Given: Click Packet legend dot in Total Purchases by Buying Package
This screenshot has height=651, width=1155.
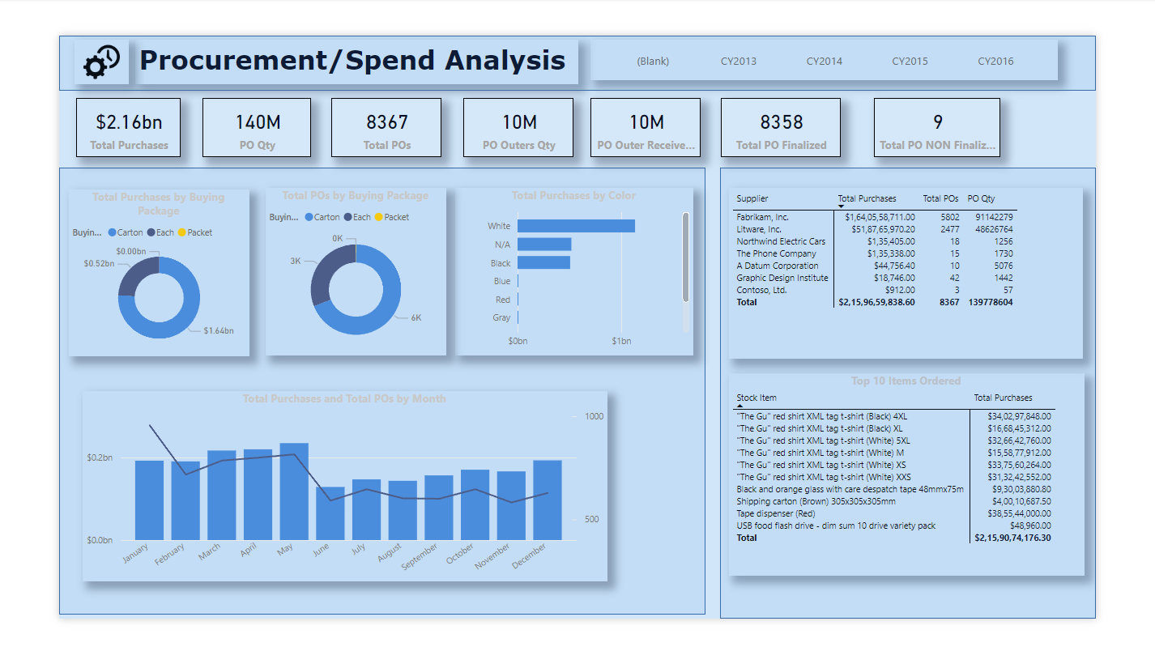Looking at the screenshot, I should coord(181,232).
